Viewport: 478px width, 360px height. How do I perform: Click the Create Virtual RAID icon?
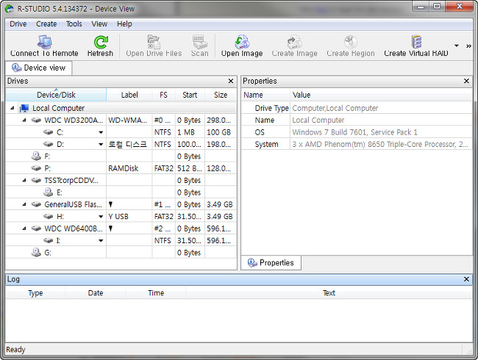[416, 42]
